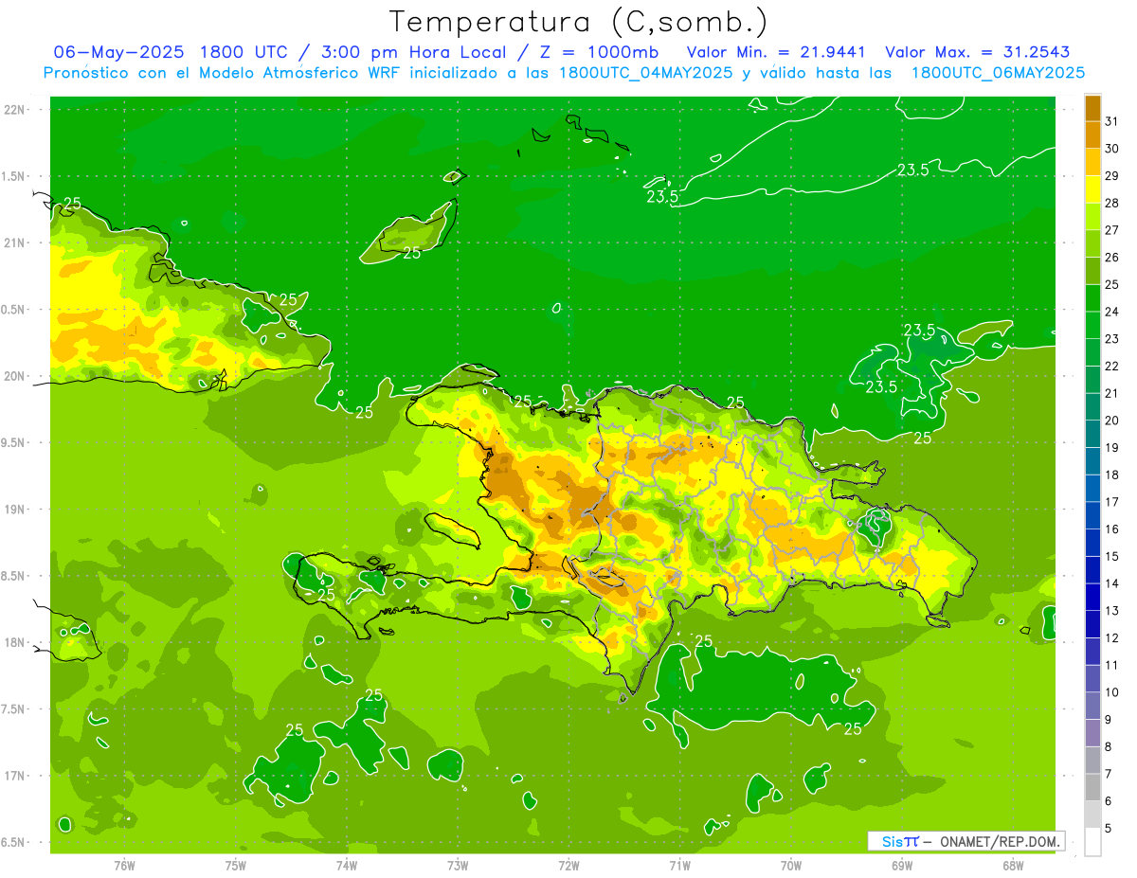Click the '17N' latitude axis label
Image resolution: width=1137 pixels, height=878 pixels.
[15, 776]
